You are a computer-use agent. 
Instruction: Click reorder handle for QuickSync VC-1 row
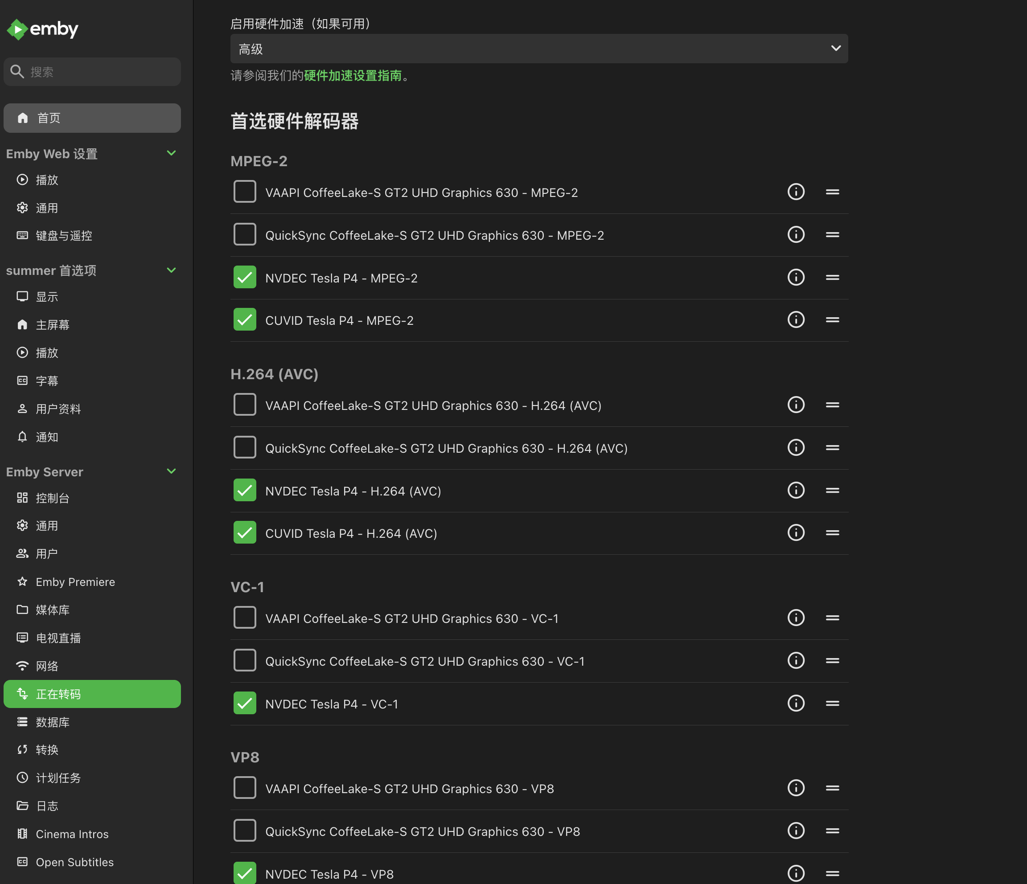(x=832, y=660)
